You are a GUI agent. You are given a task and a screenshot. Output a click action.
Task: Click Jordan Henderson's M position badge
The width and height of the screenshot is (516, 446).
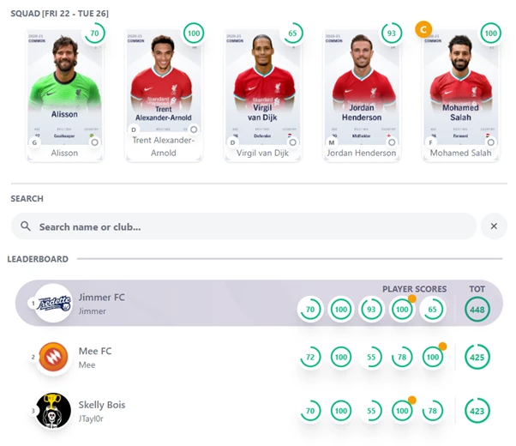click(332, 142)
